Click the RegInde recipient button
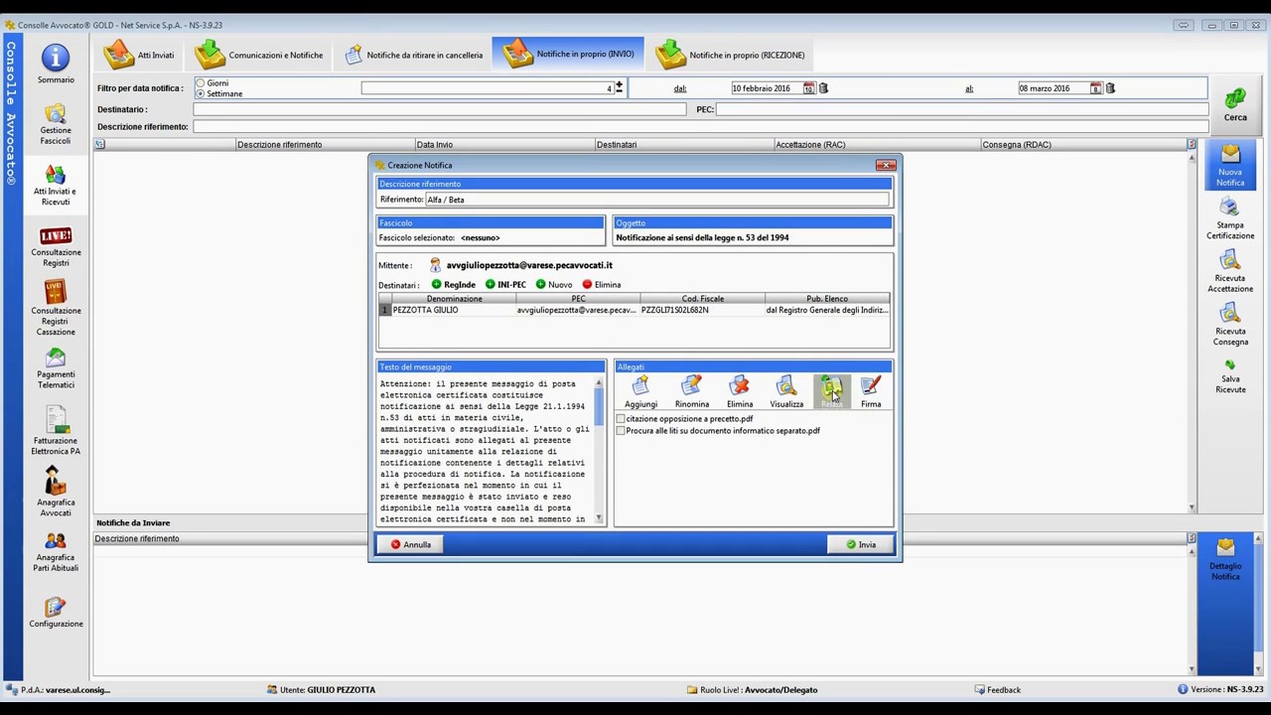This screenshot has height=715, width=1271. tap(454, 285)
